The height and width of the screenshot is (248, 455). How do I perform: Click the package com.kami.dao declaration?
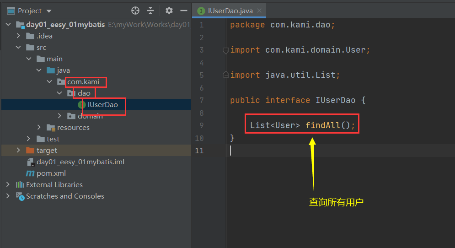(x=282, y=25)
